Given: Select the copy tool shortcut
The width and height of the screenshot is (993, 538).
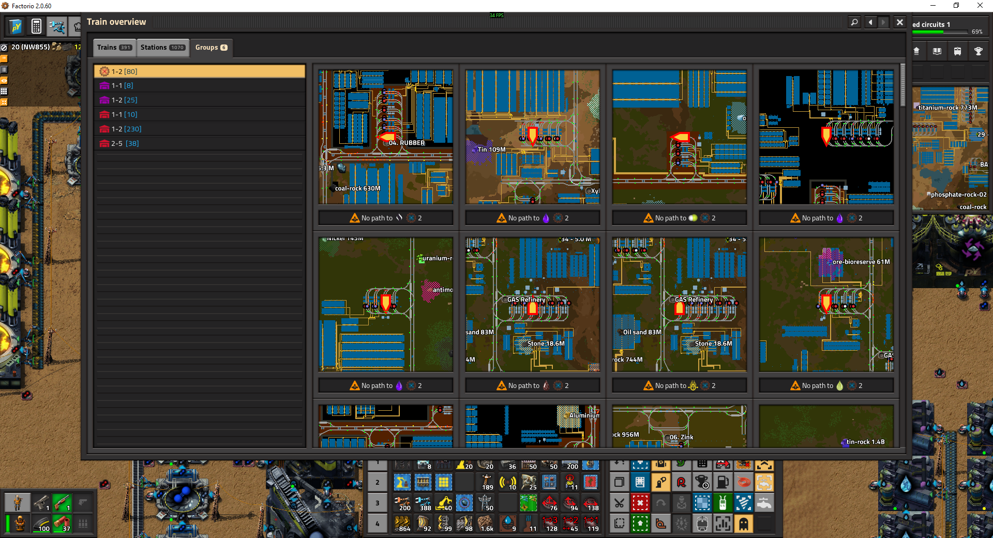Looking at the screenshot, I should 619,482.
